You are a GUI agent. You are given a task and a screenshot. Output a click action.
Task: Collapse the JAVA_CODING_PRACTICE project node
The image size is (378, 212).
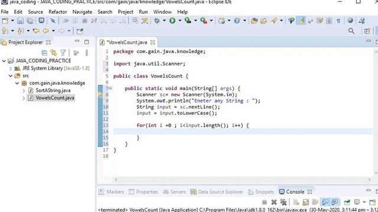[4, 61]
